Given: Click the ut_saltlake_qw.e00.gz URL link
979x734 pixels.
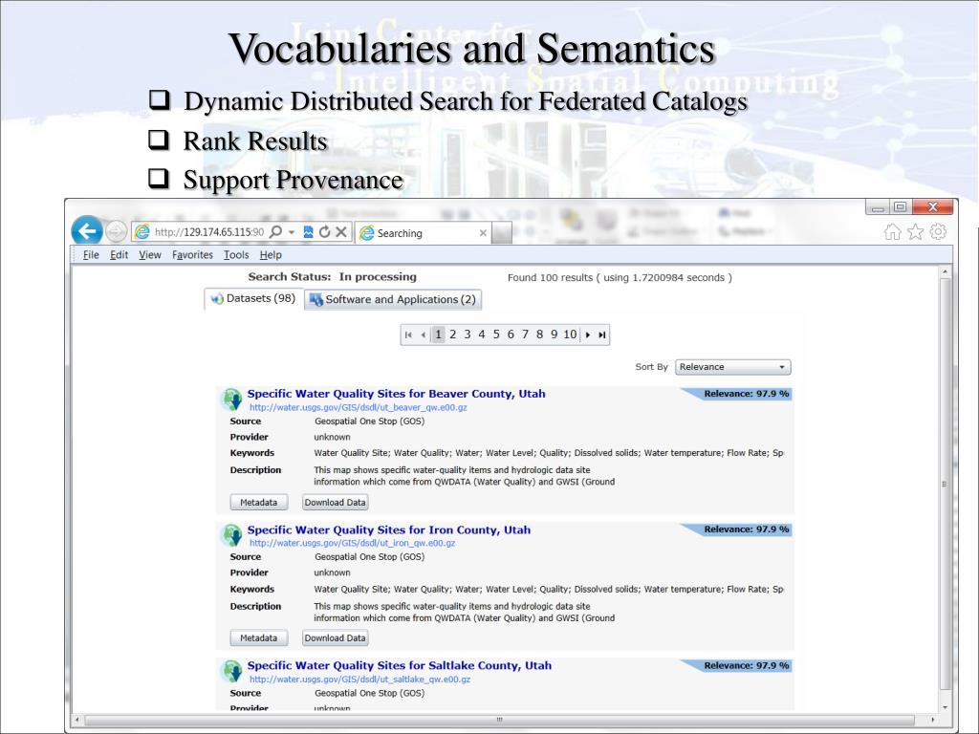Looking at the screenshot, I should [360, 680].
